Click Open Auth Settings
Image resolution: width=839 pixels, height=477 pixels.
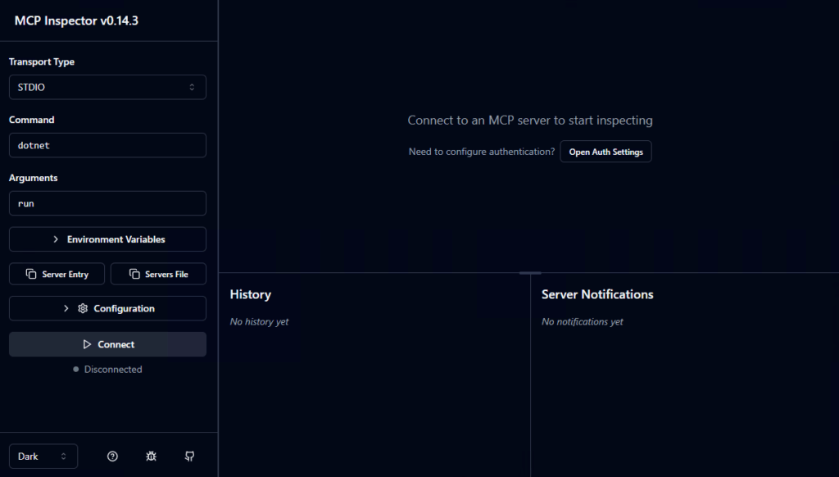tap(605, 152)
